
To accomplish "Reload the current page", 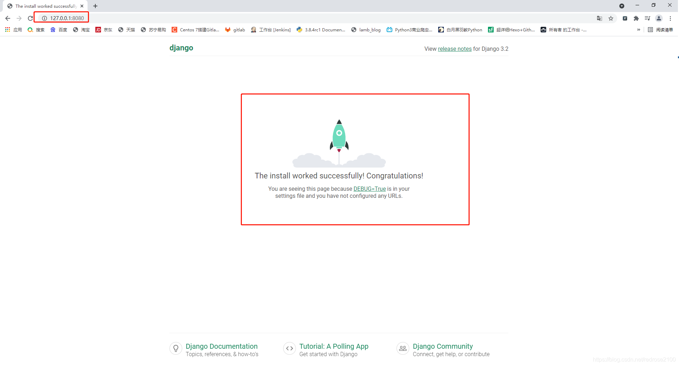I will [x=30, y=18].
